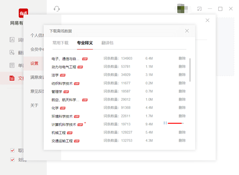
Task: Select the red document icon in sidebar
Action: [12, 78]
